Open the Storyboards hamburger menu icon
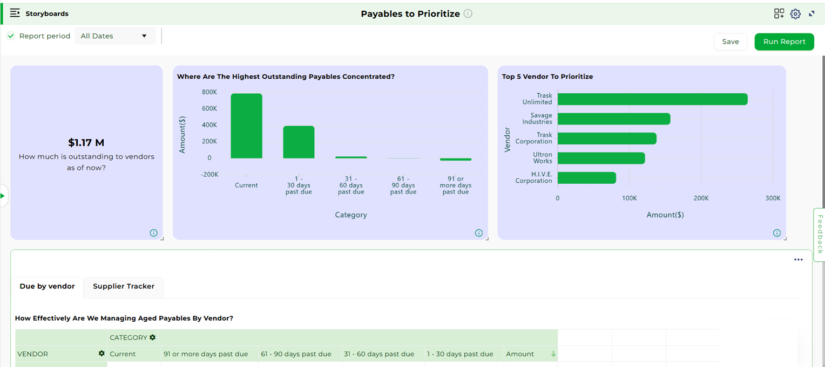825x367 pixels. pos(15,13)
